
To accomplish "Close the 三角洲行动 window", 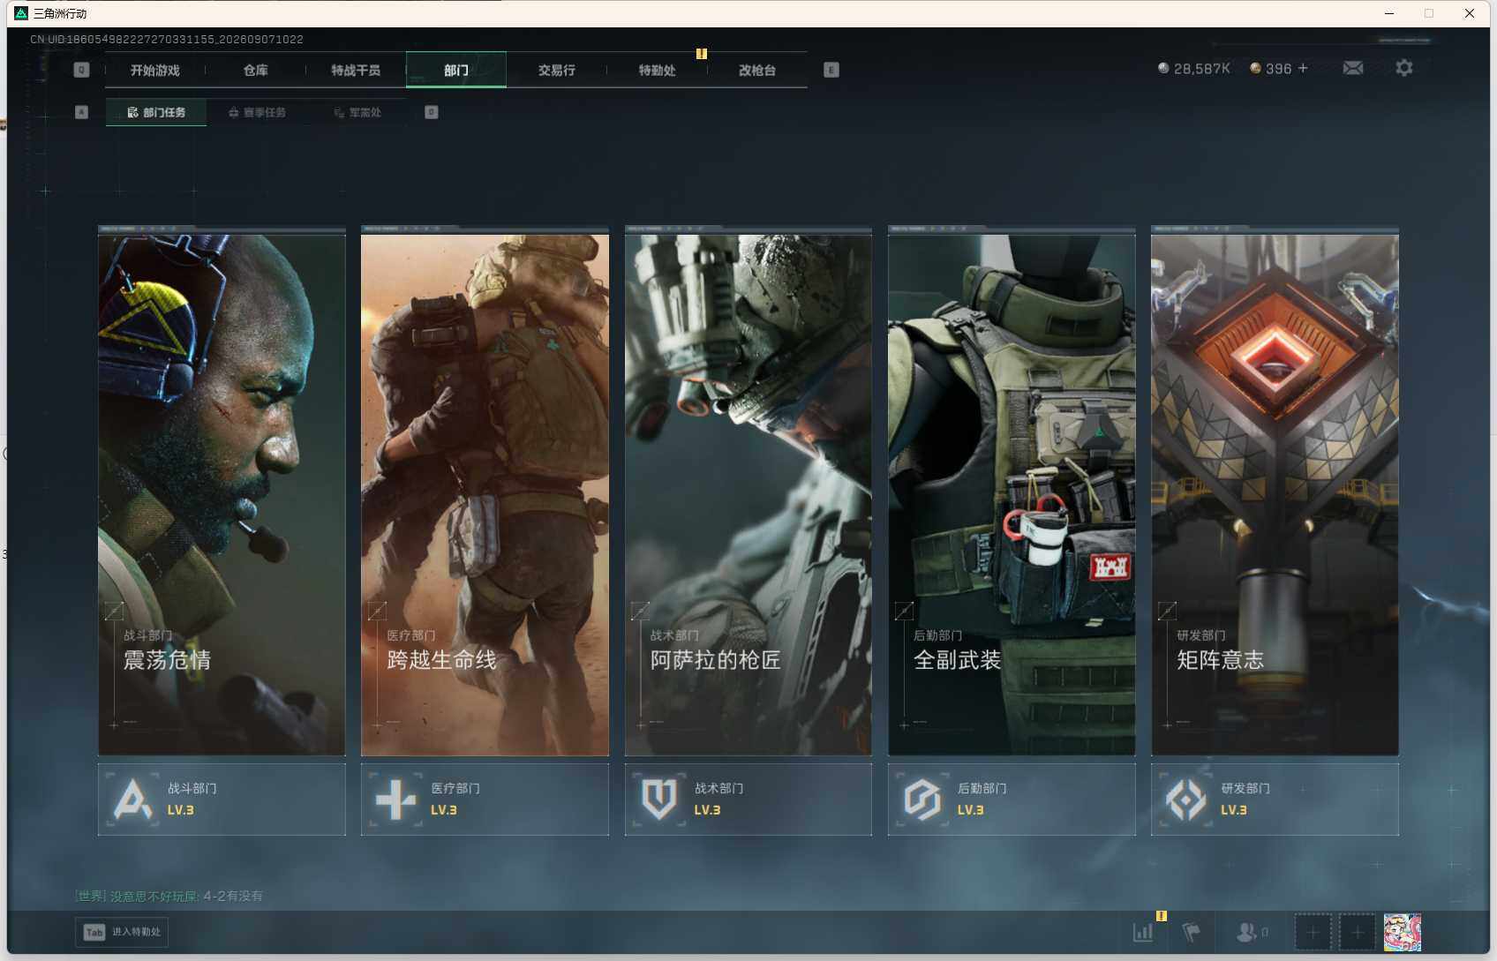I will point(1470,13).
